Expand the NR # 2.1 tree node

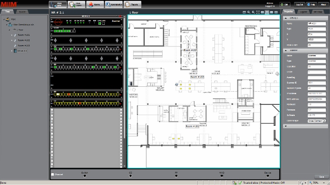click(x=12, y=51)
